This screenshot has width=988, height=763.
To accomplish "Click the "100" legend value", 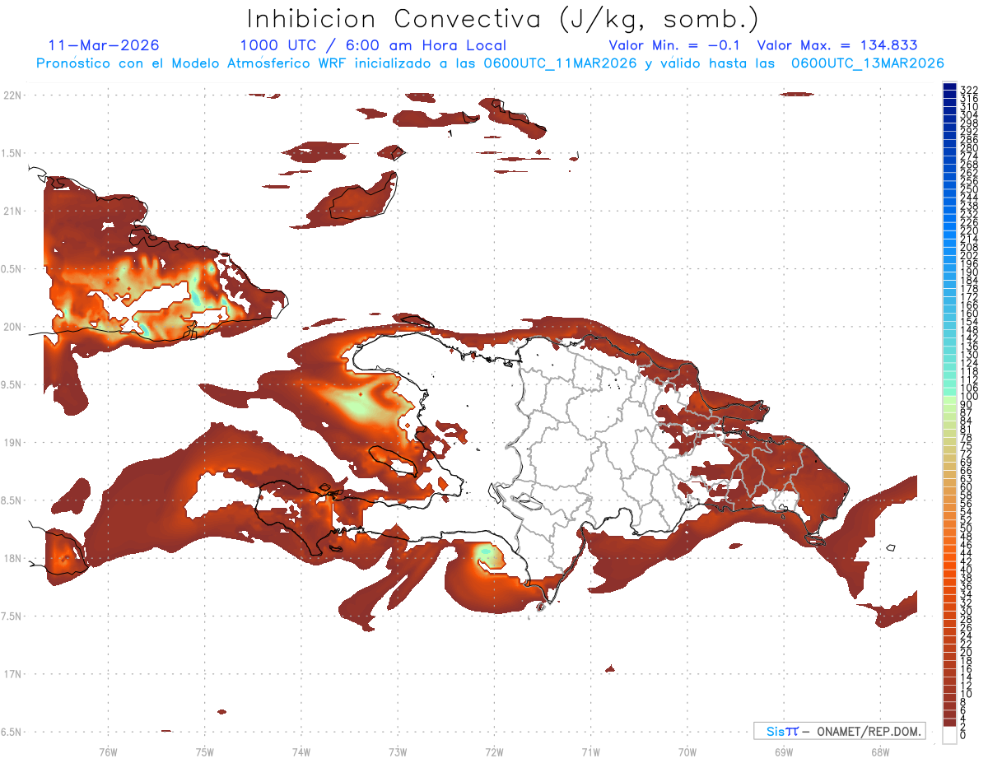I will (969, 396).
